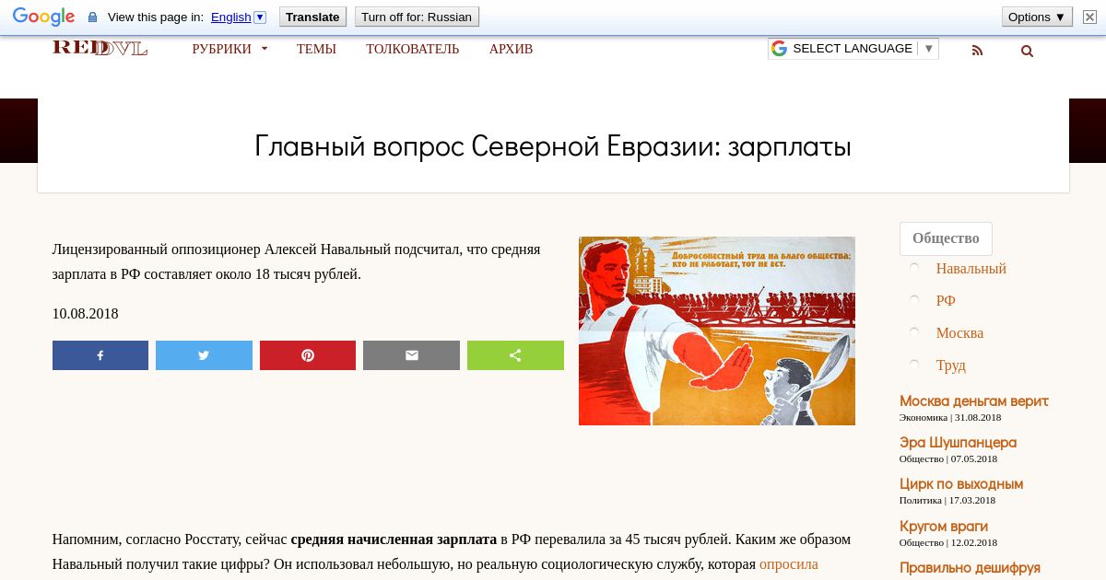
Task: Click the secure padlock icon
Action: coord(92,17)
